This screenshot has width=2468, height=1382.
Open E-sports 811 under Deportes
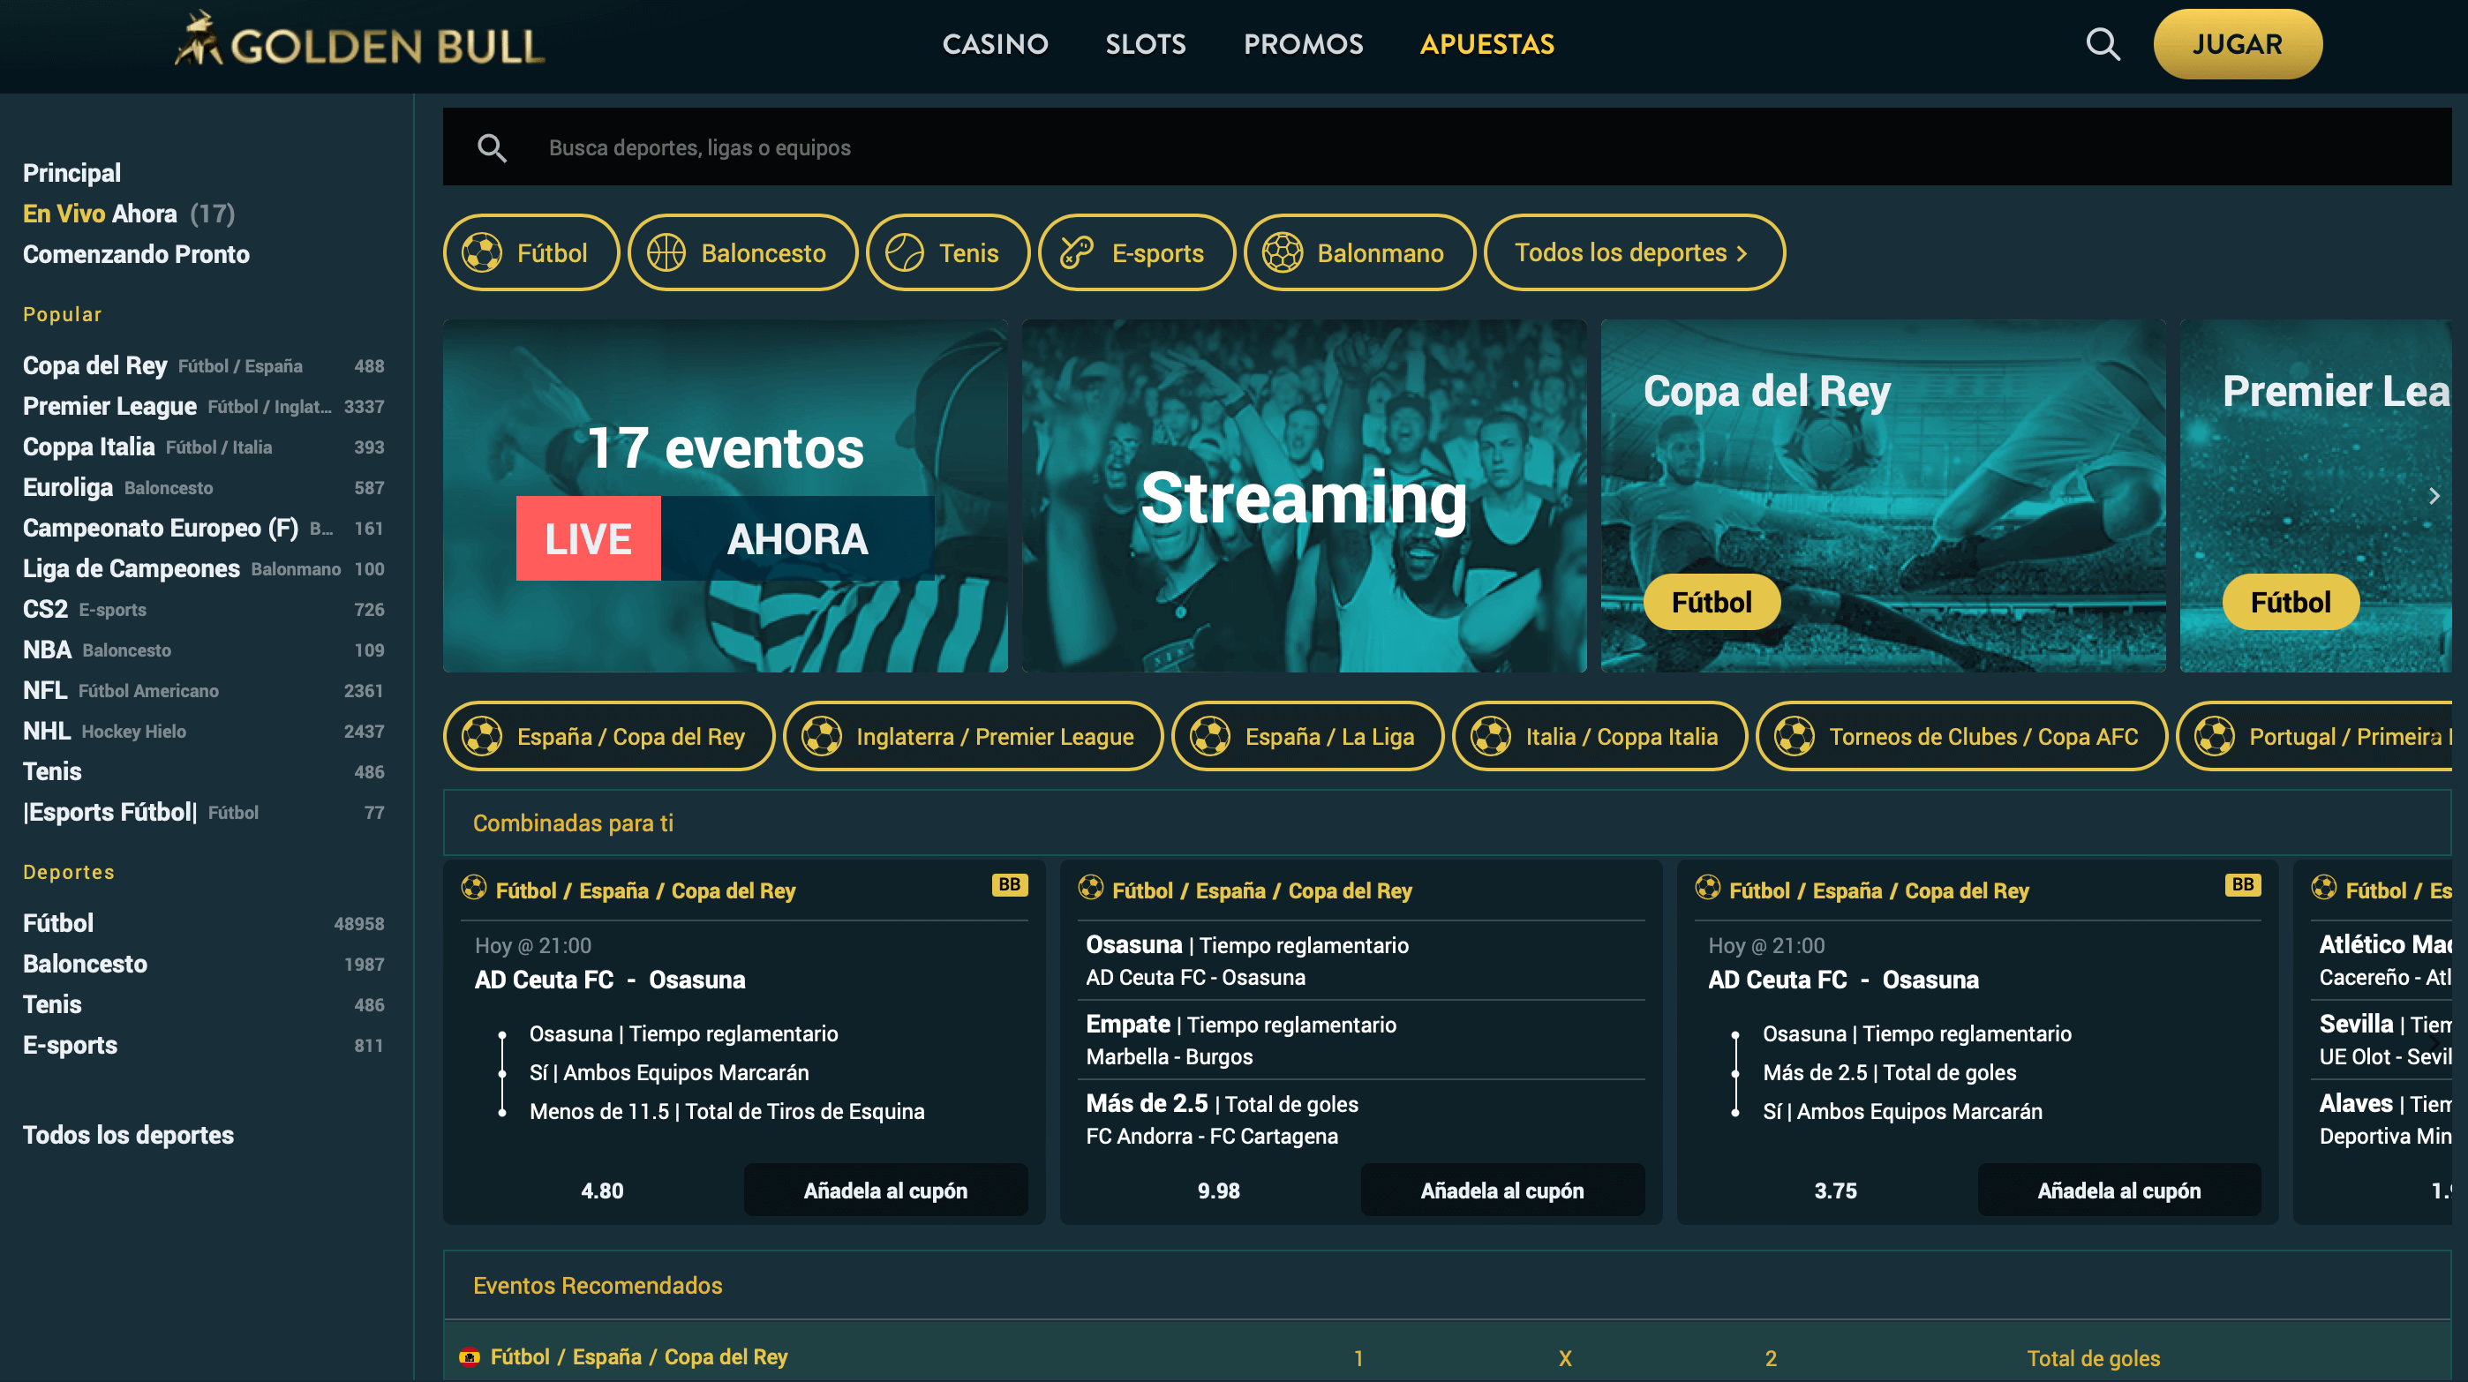click(x=203, y=1045)
